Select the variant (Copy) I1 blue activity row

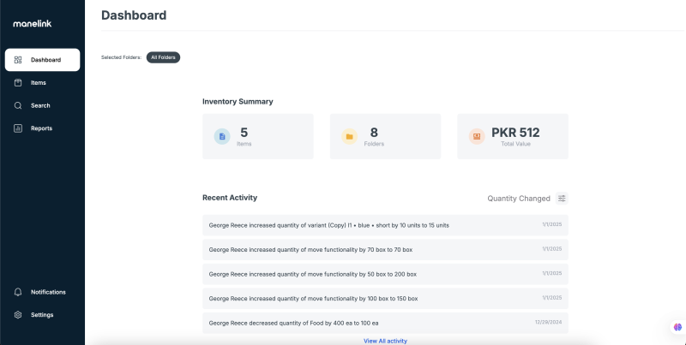385,225
